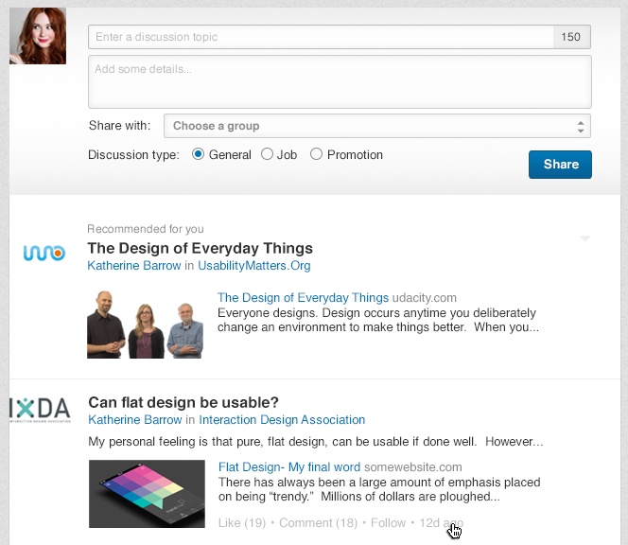Select the General discussion type
The image size is (628, 545).
click(199, 154)
